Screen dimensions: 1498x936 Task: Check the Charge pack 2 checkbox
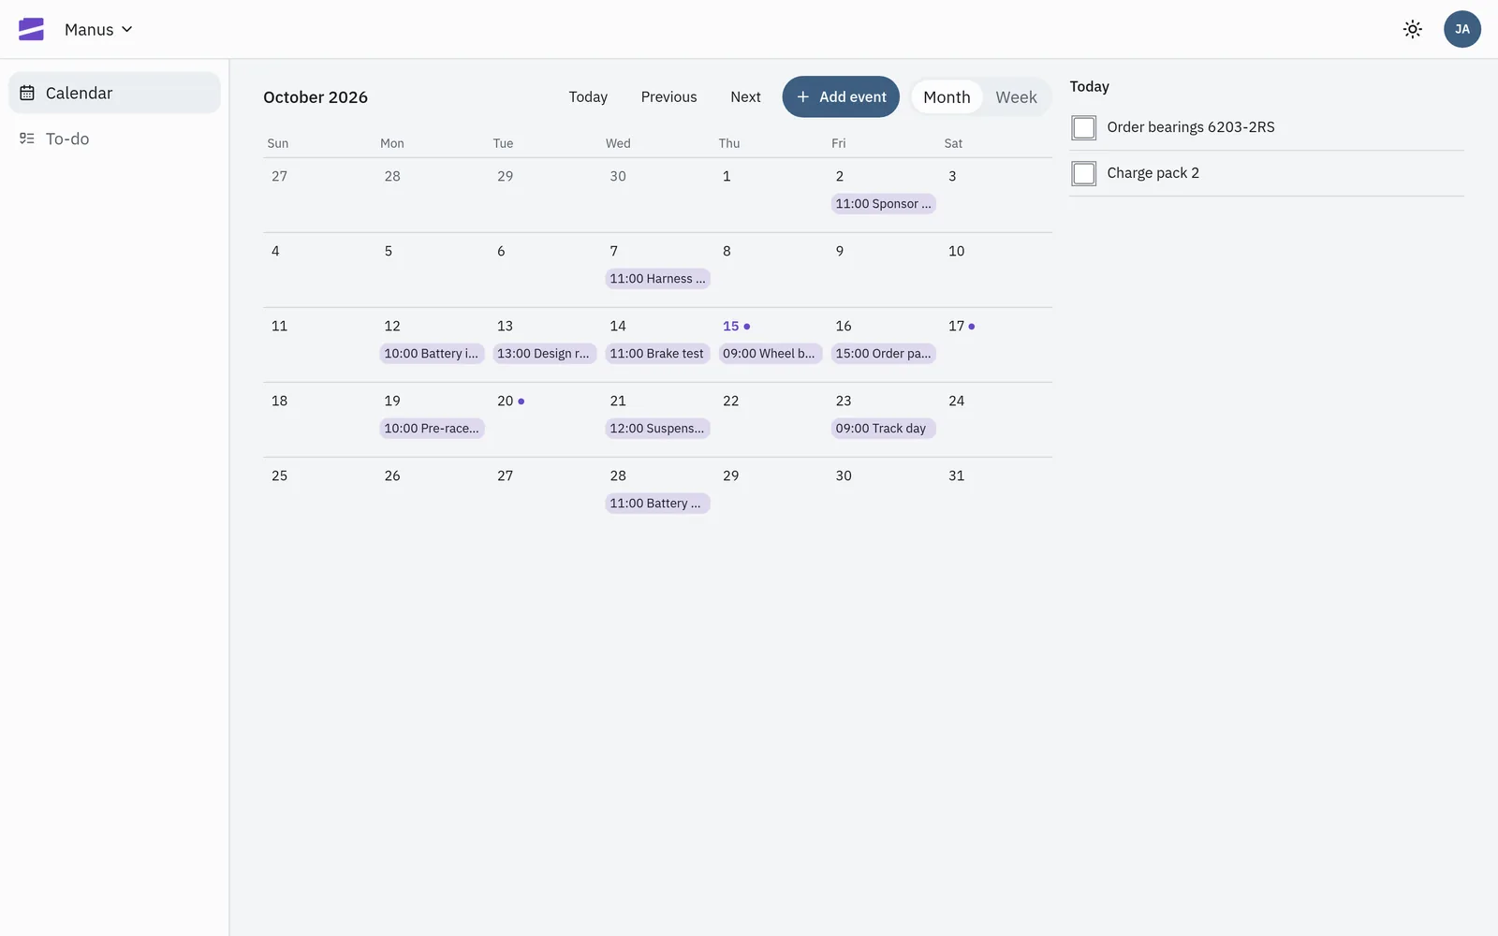coord(1083,173)
